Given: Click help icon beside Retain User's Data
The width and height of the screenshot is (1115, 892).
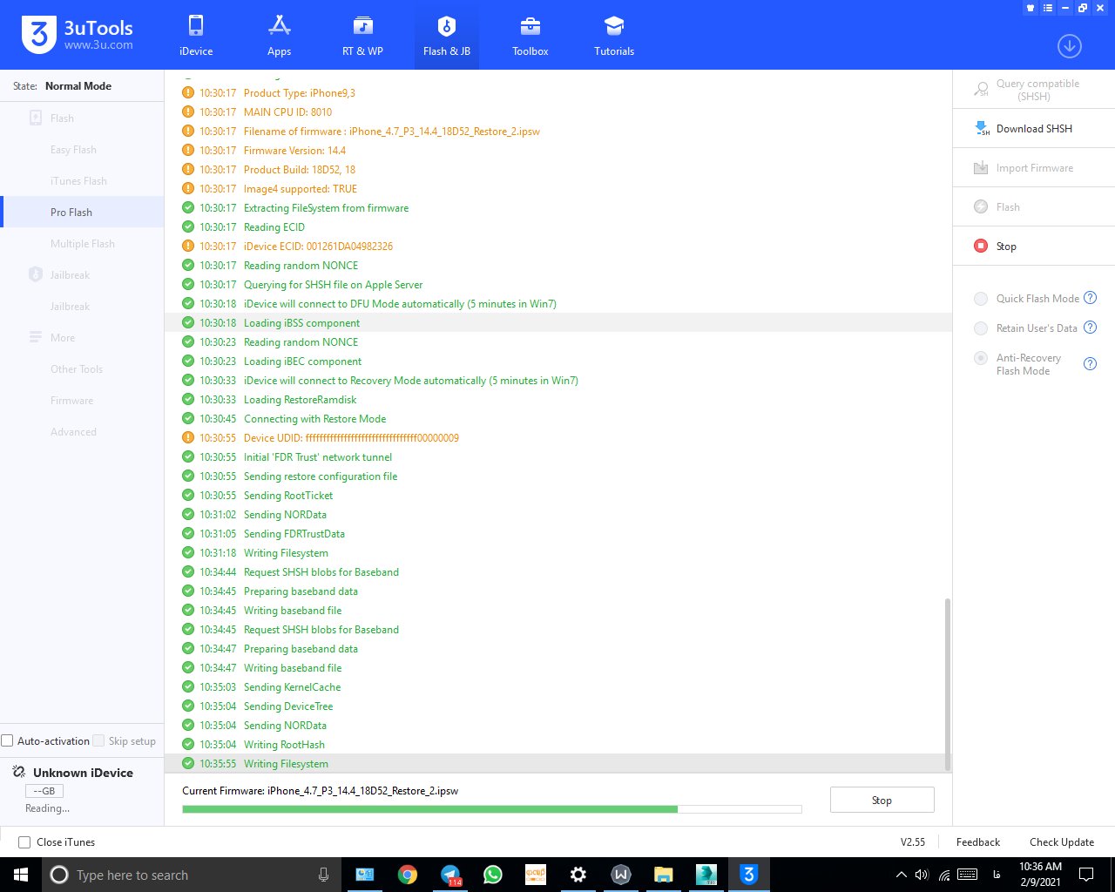Looking at the screenshot, I should 1090,328.
